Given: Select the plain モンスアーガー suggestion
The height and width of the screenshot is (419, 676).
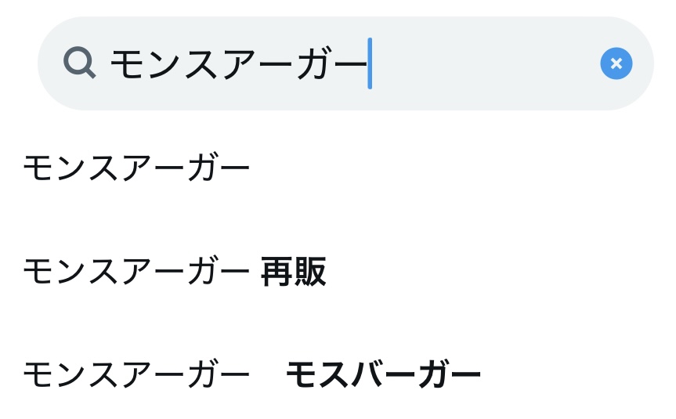Looking at the screenshot, I should click(x=136, y=168).
